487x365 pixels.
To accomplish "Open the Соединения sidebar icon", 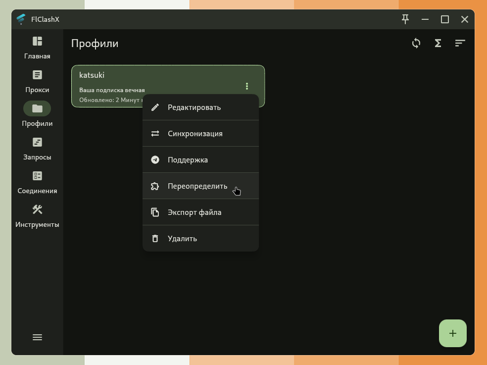I will click(x=37, y=176).
